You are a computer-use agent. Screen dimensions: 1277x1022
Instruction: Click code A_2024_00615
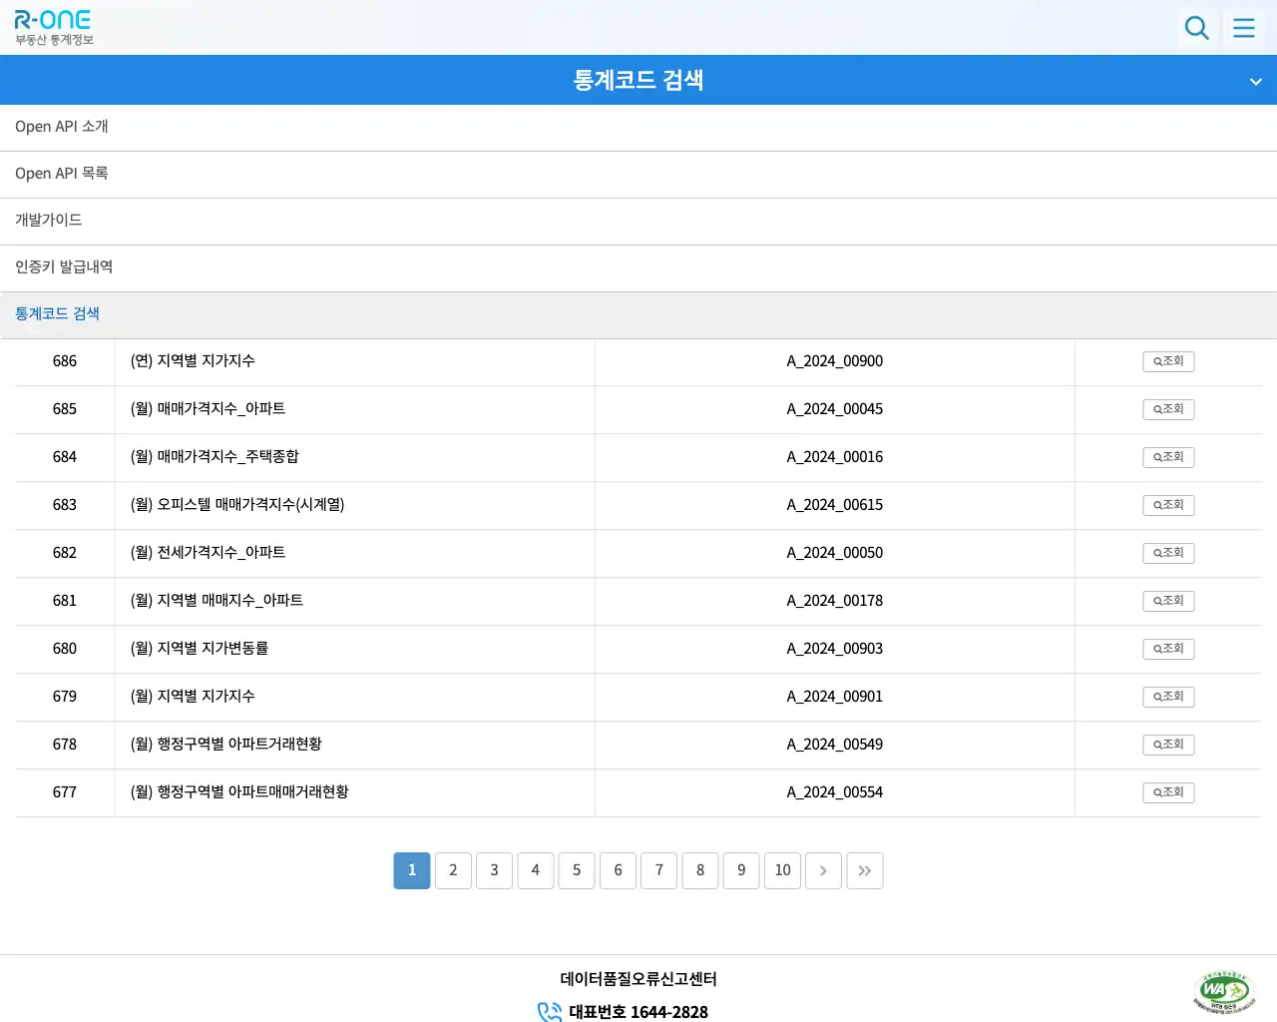point(835,505)
